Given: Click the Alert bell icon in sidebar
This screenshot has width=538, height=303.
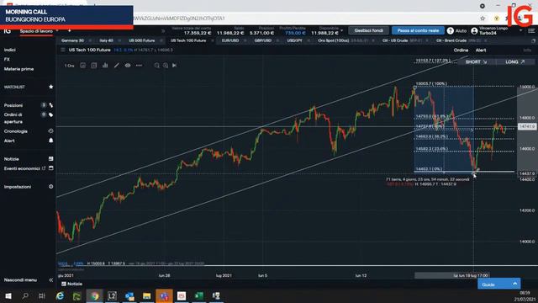Looking at the screenshot, I should pos(50,141).
